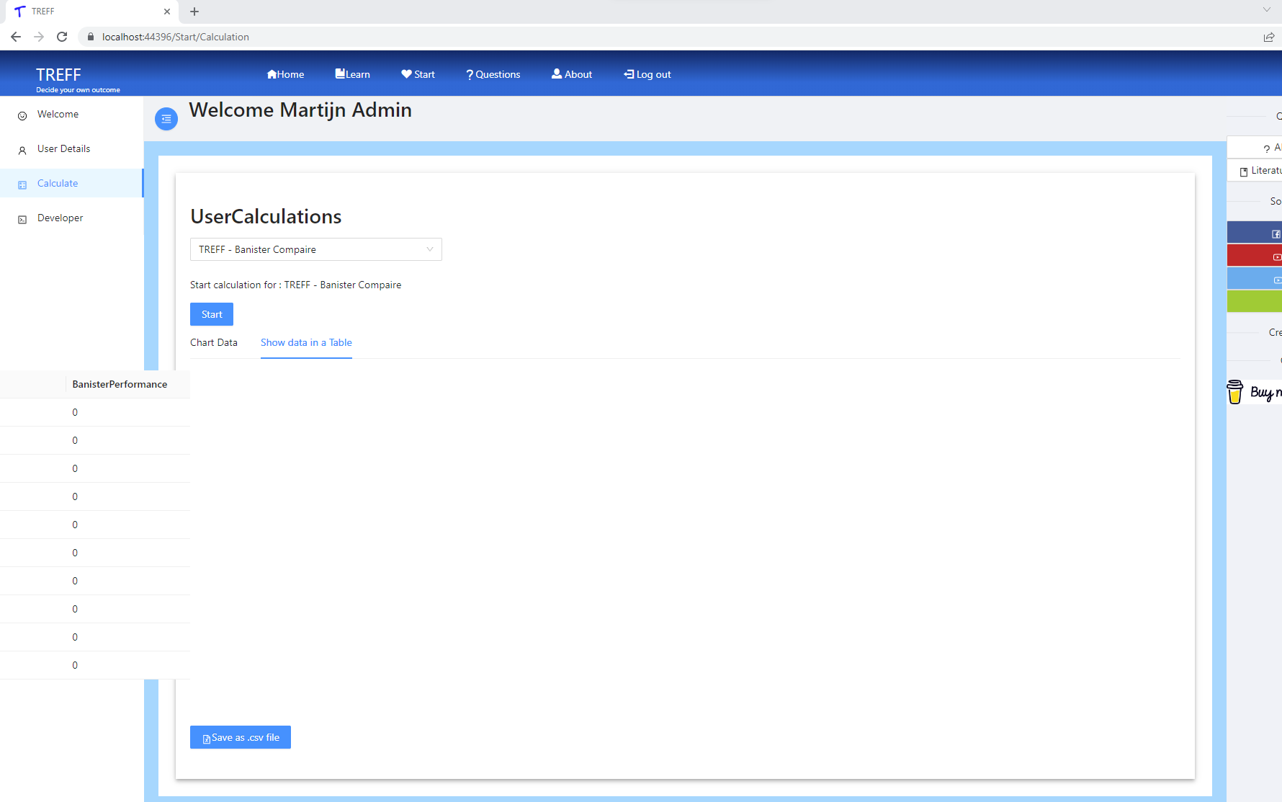Select the User Details person icon
Screen dimensions: 1282x802
pos(22,149)
